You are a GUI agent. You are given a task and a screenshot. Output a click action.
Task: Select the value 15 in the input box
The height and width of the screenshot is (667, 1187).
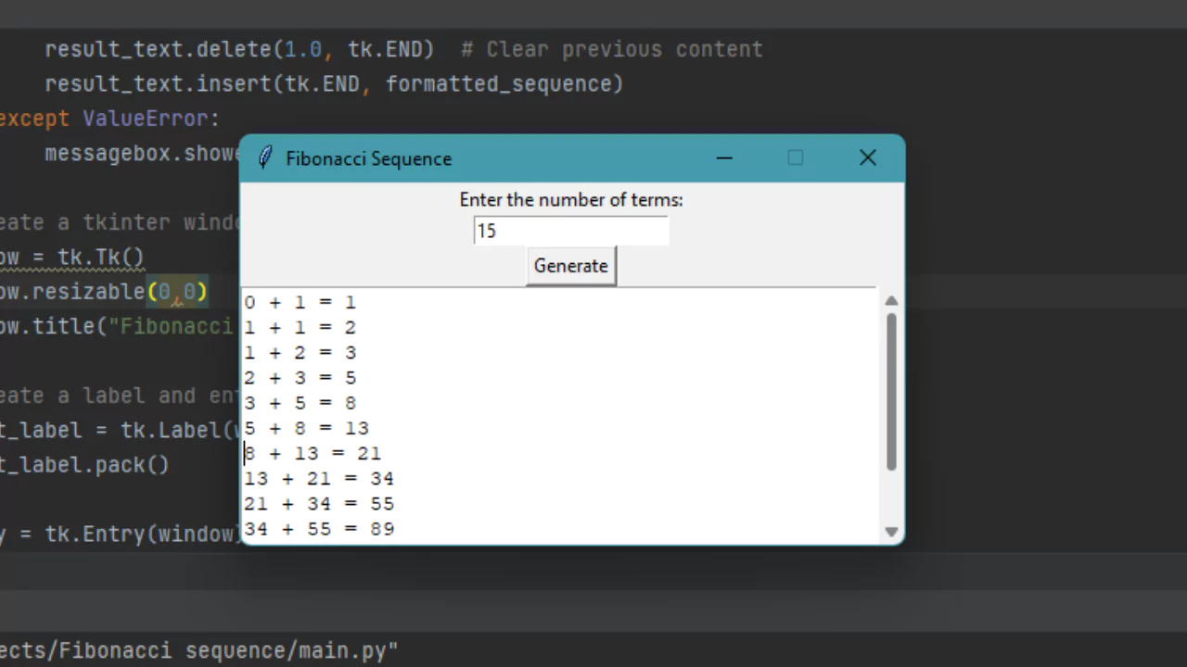point(486,231)
